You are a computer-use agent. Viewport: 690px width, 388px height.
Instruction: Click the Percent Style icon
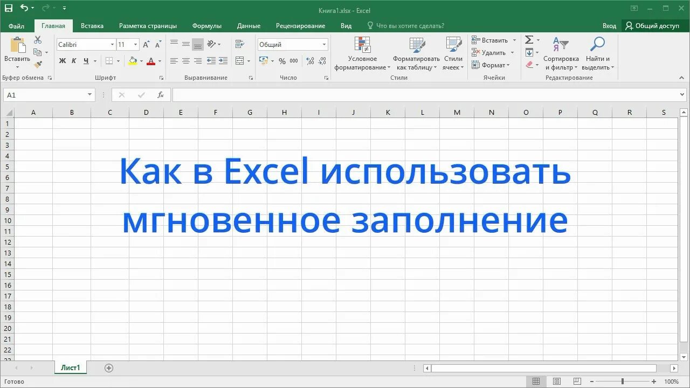pyautogui.click(x=282, y=61)
